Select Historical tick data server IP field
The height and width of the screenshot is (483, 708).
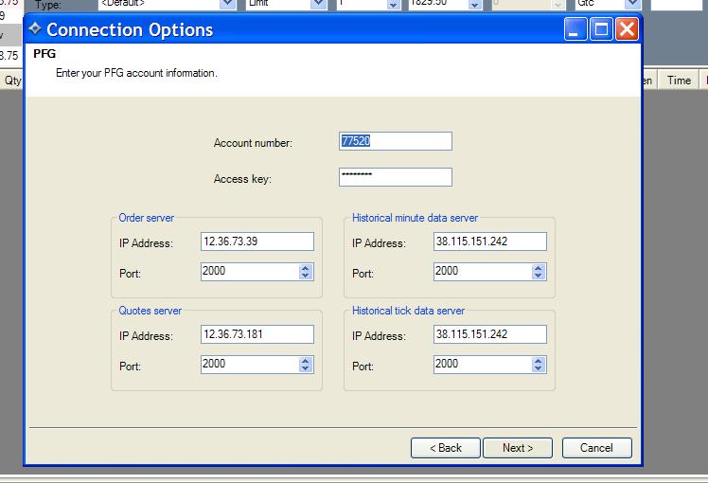489,334
